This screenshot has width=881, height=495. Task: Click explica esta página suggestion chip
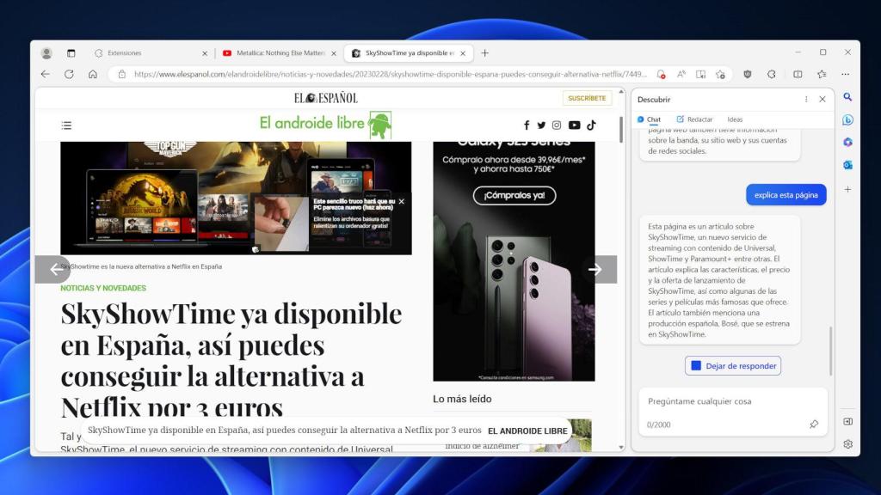(786, 194)
